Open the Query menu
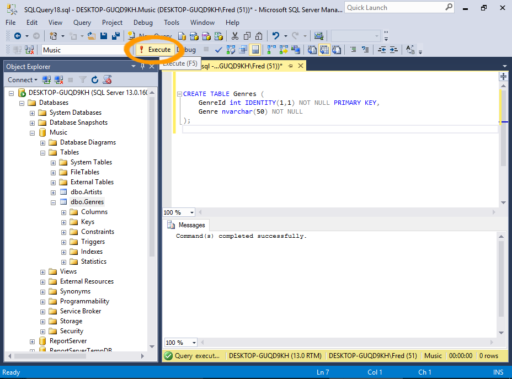The image size is (512, 379). [x=82, y=23]
